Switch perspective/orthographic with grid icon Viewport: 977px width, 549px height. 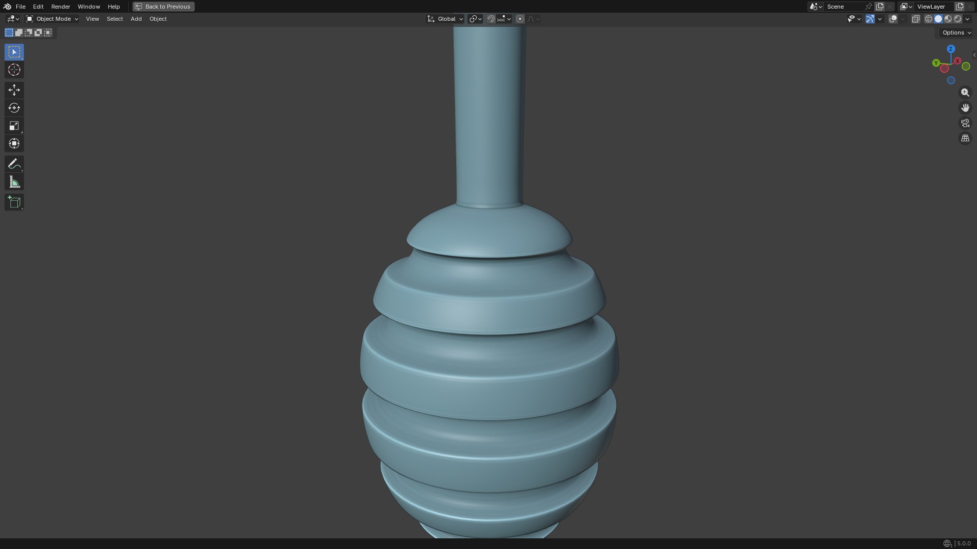[x=965, y=138]
